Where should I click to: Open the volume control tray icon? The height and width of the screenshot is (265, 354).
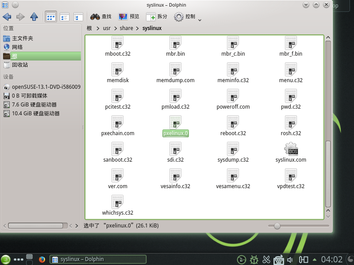[x=290, y=260]
